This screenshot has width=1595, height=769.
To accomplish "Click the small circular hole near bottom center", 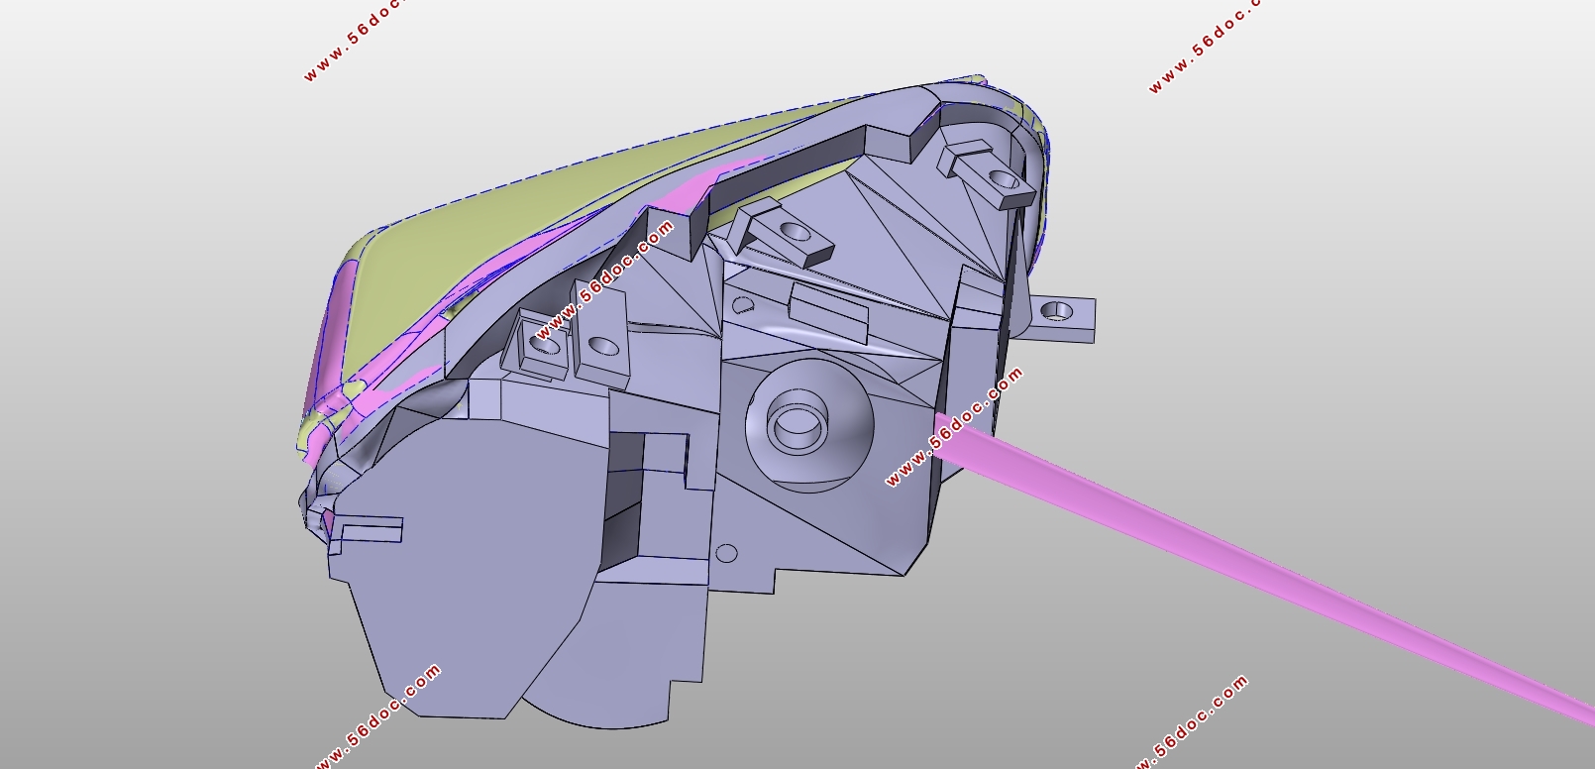I will 726,554.
